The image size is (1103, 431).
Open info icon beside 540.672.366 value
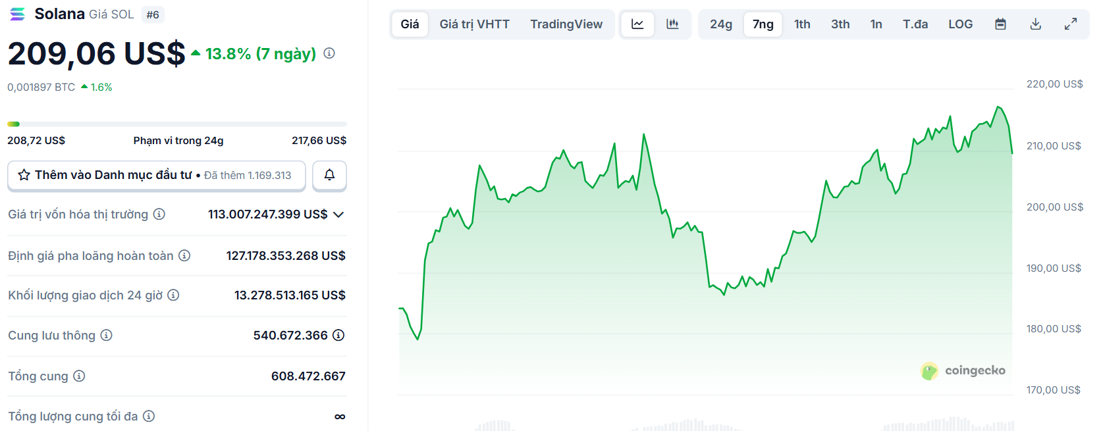[338, 335]
